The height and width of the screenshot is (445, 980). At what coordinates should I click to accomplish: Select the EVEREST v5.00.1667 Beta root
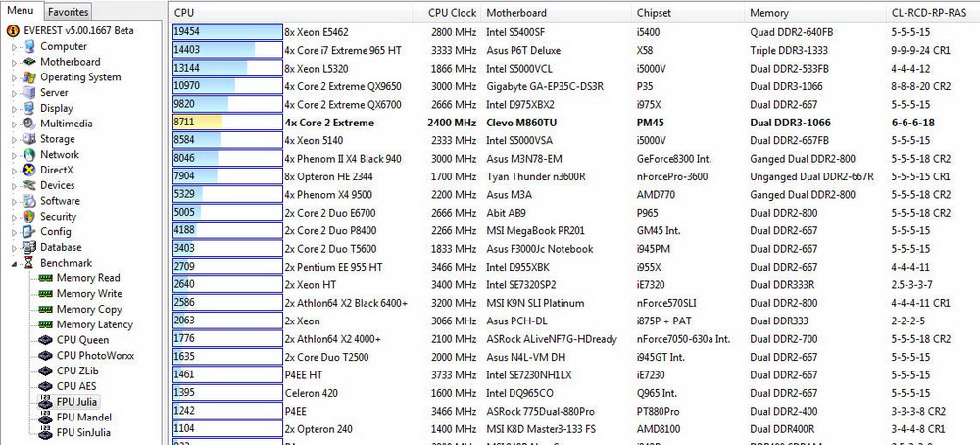tap(78, 30)
